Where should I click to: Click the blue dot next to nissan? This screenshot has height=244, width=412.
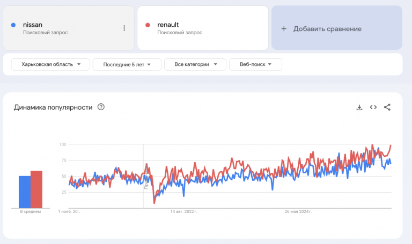click(x=13, y=25)
